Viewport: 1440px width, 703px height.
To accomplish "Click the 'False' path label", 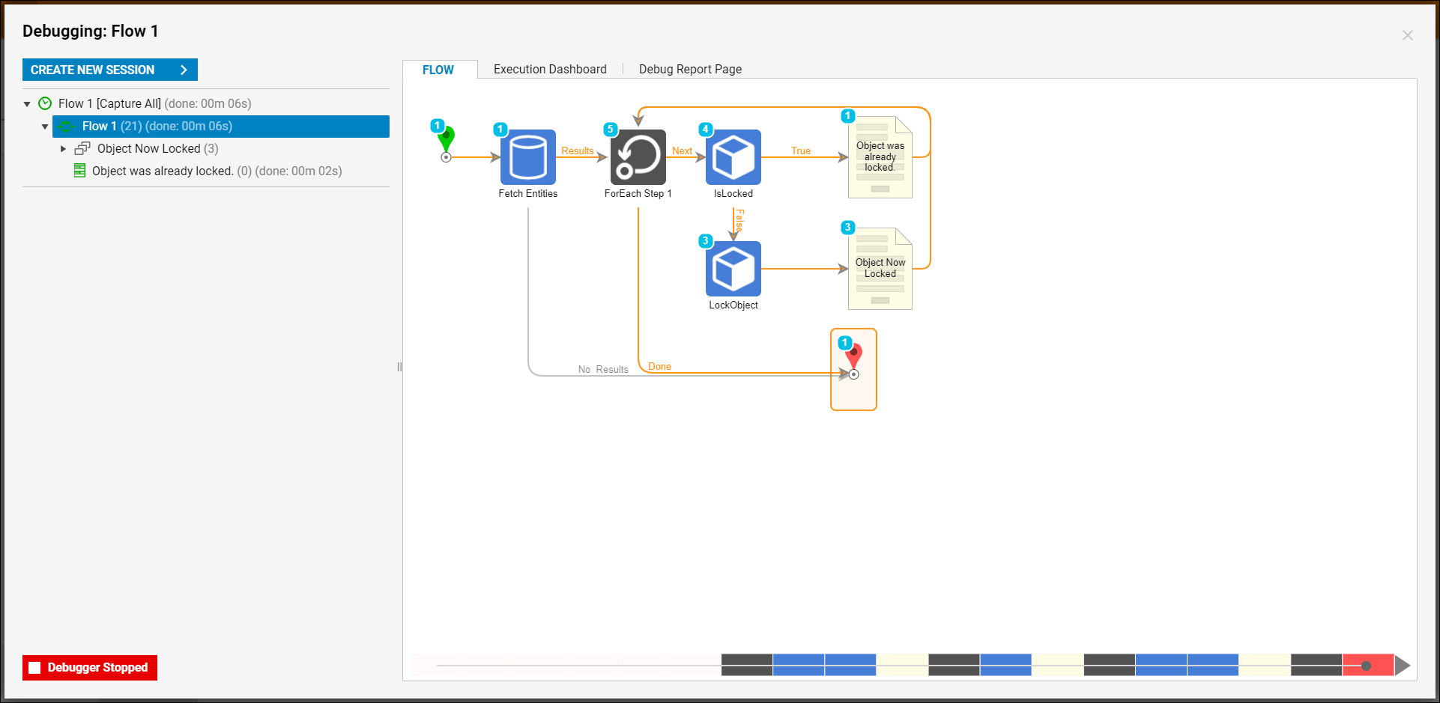I will tap(739, 219).
